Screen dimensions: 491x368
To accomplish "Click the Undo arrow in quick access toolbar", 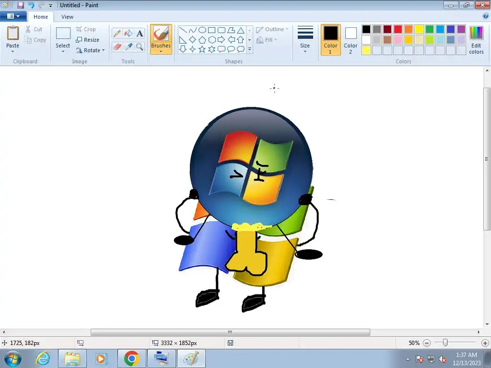I will (x=31, y=5).
